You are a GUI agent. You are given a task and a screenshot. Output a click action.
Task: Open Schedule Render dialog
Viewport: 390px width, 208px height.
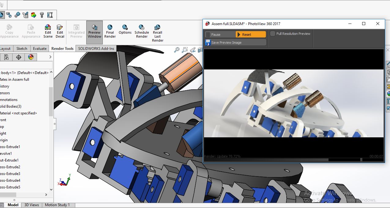(142, 31)
